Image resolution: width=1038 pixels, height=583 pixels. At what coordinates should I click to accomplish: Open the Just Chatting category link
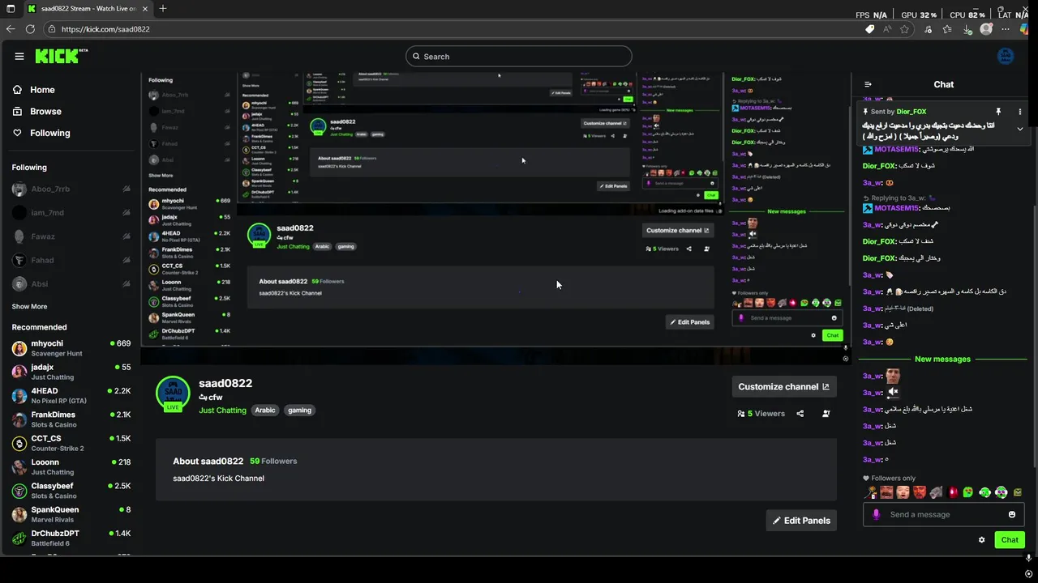(222, 411)
